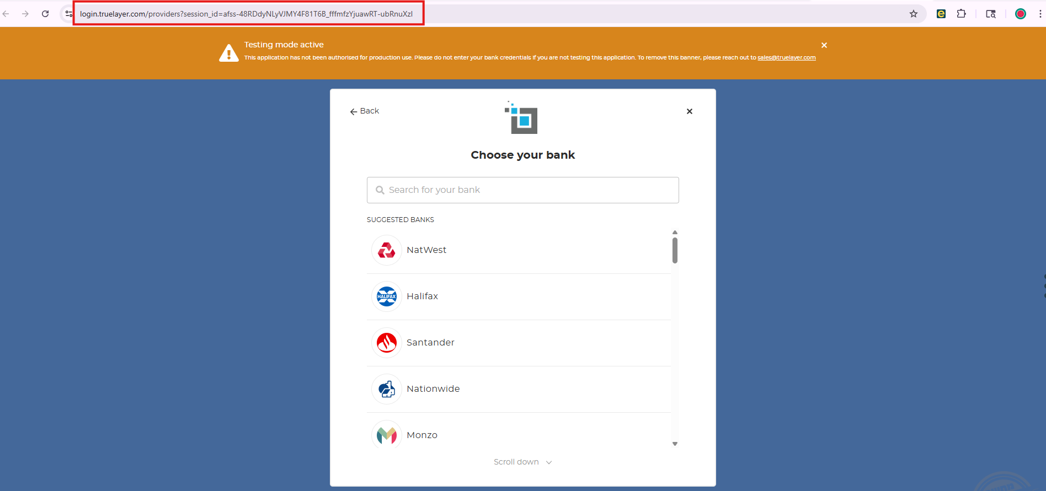
Task: Select the Santander logo icon
Action: (387, 343)
